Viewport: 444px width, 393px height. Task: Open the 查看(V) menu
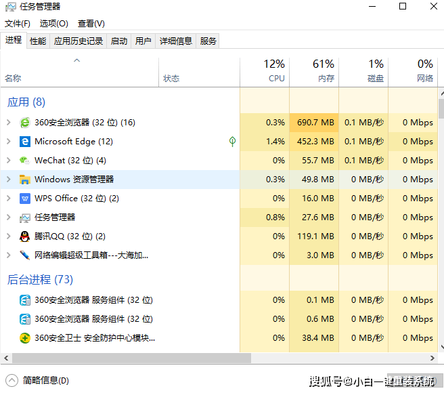(91, 24)
